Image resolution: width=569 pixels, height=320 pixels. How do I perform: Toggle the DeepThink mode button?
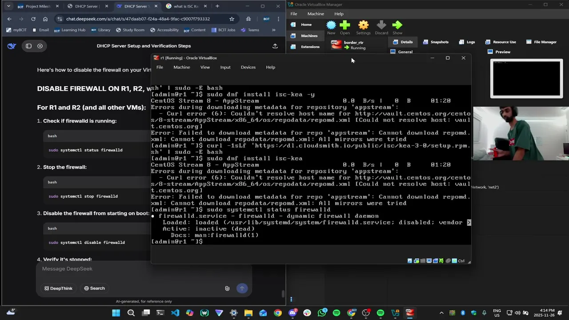click(58, 288)
